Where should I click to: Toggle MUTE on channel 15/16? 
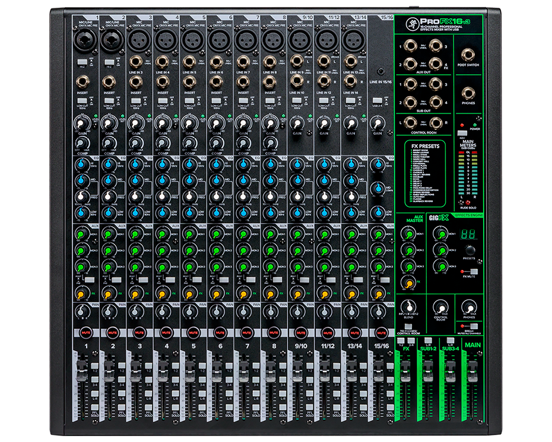[x=381, y=333]
